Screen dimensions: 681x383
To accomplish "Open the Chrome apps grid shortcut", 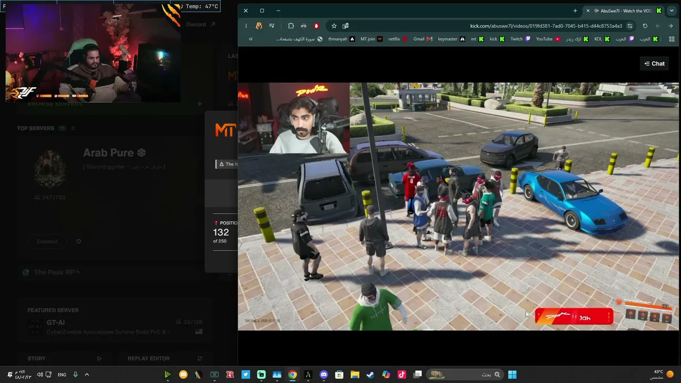I will pos(672,39).
